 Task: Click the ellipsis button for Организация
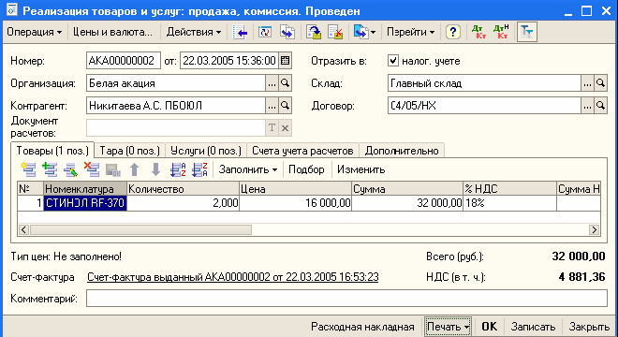pyautogui.click(x=272, y=83)
